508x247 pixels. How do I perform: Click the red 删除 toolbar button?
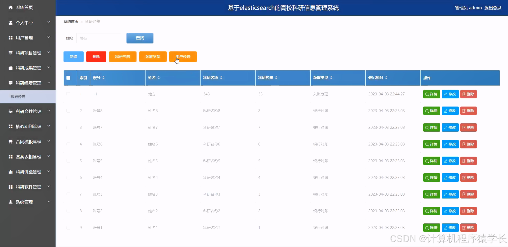(96, 57)
